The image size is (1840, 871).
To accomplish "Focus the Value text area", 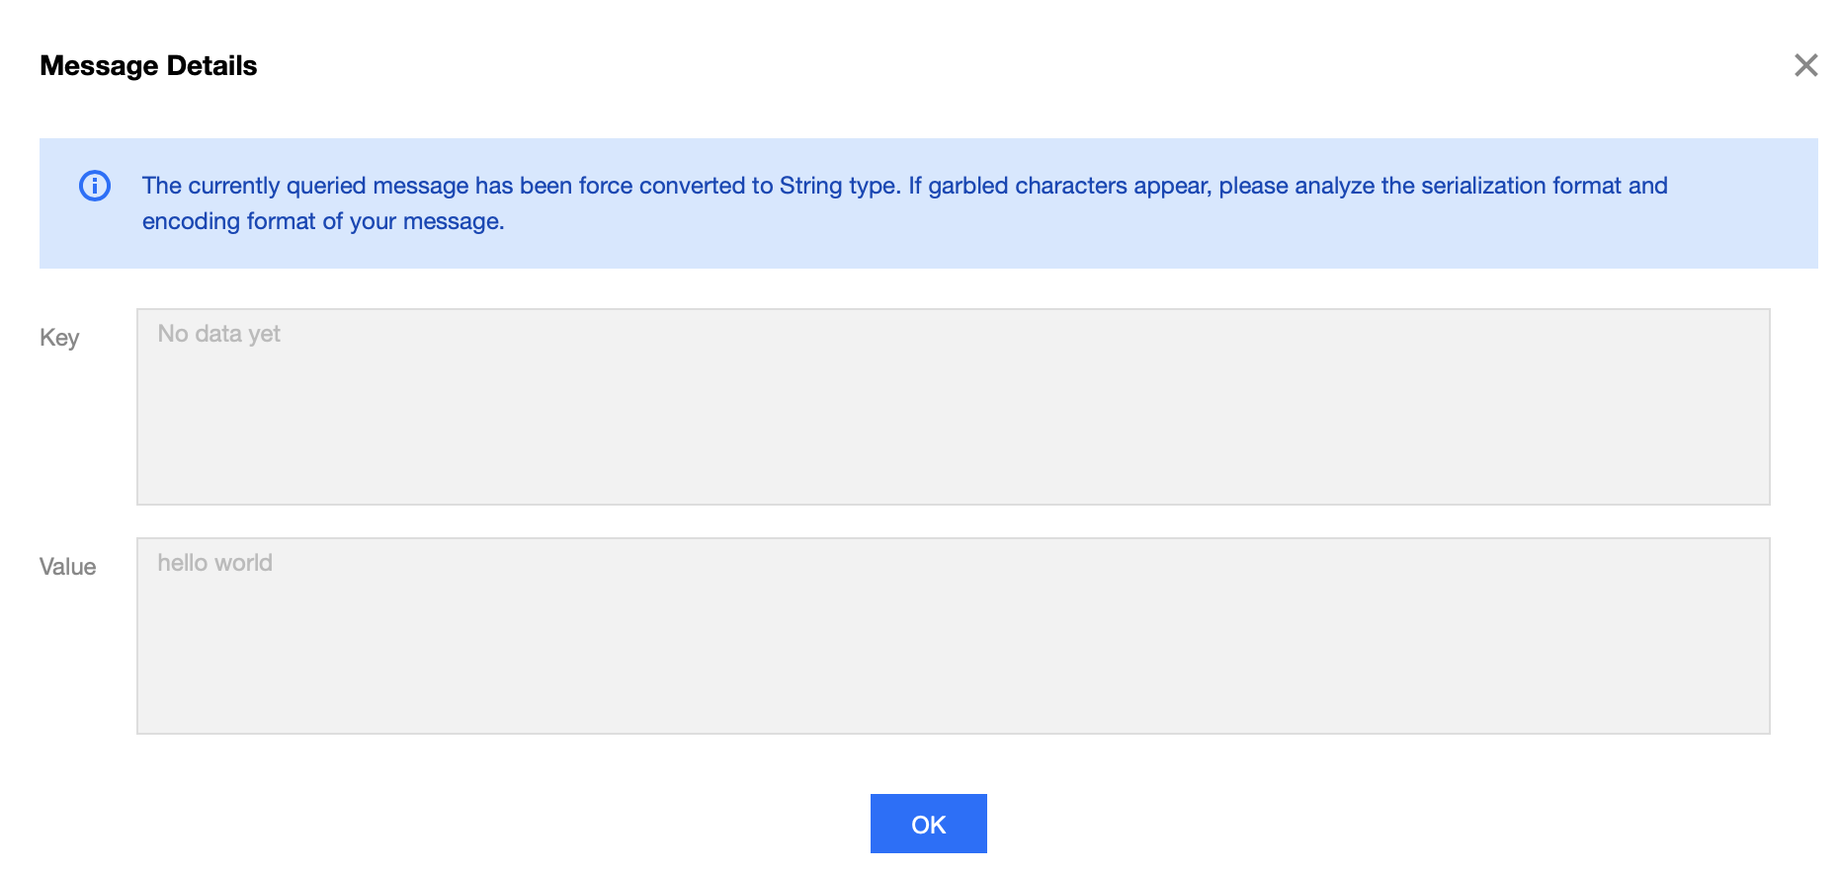I will click(x=953, y=636).
